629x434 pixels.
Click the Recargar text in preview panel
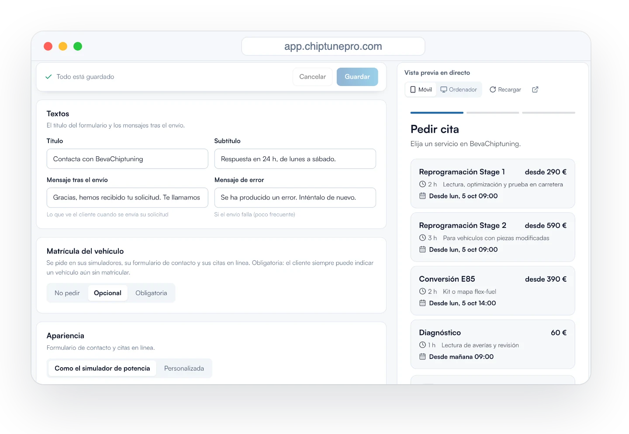[509, 90]
